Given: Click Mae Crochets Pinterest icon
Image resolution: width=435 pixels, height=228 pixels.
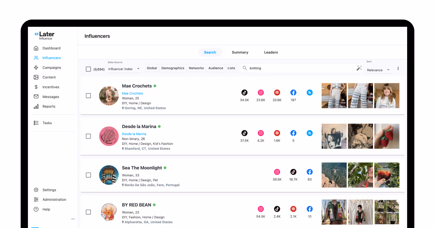Looking at the screenshot, I should pos(277,93).
